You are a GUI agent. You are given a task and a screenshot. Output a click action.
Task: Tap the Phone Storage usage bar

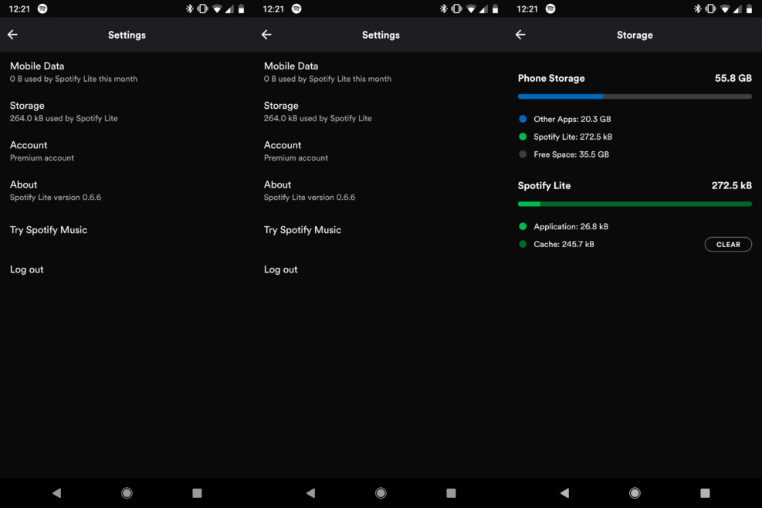point(635,97)
